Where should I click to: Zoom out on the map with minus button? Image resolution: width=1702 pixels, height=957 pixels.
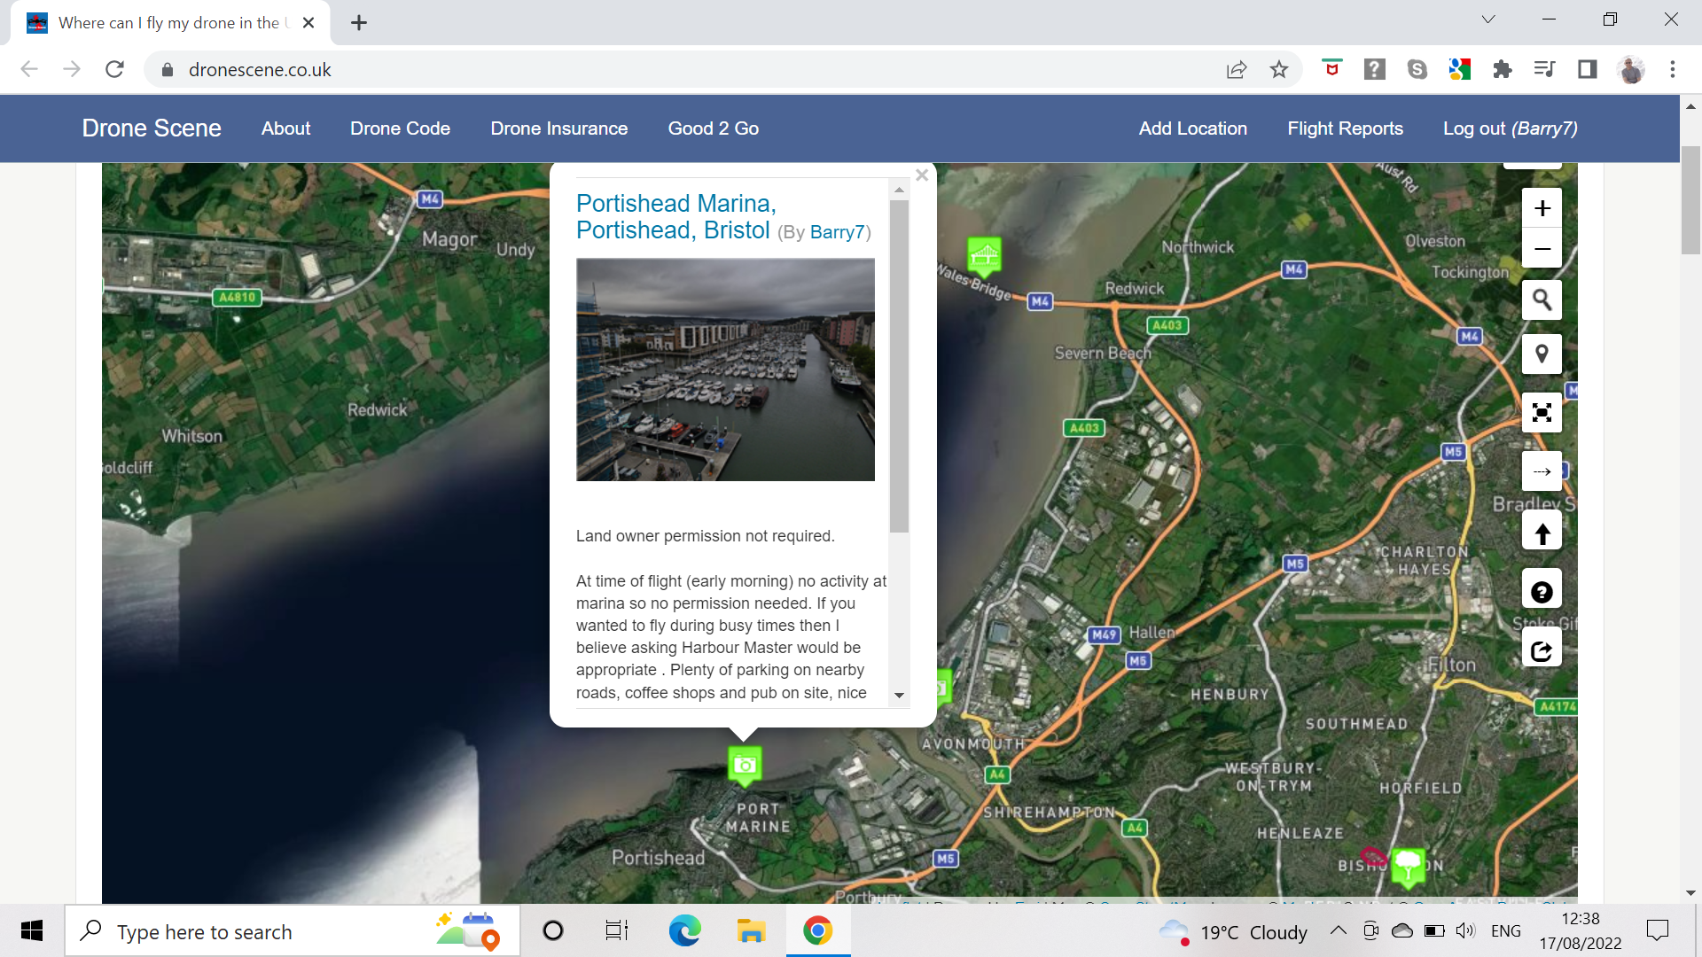(1542, 249)
